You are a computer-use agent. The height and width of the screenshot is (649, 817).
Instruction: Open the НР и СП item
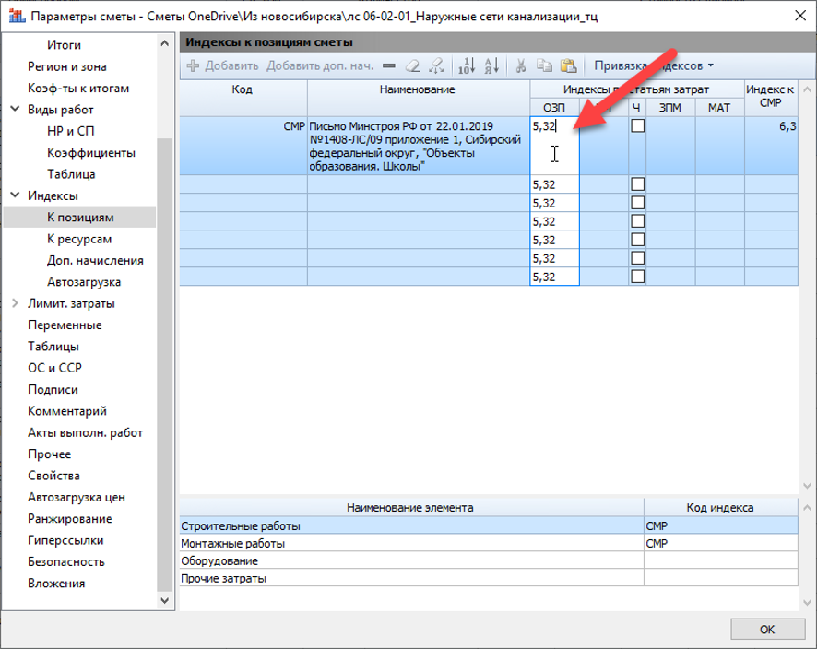(x=70, y=131)
